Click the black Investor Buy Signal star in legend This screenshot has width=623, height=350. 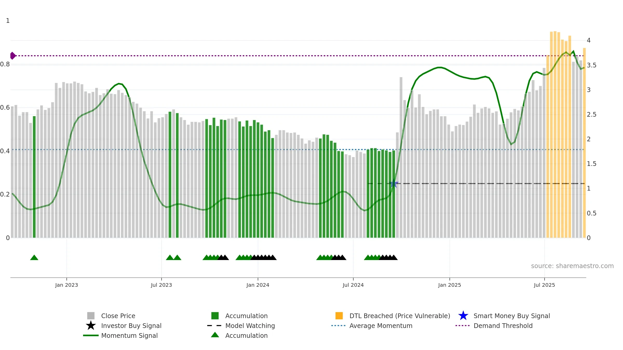tap(91, 325)
